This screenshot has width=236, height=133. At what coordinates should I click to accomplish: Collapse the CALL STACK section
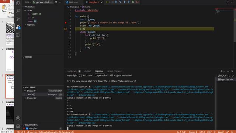tap(30, 87)
